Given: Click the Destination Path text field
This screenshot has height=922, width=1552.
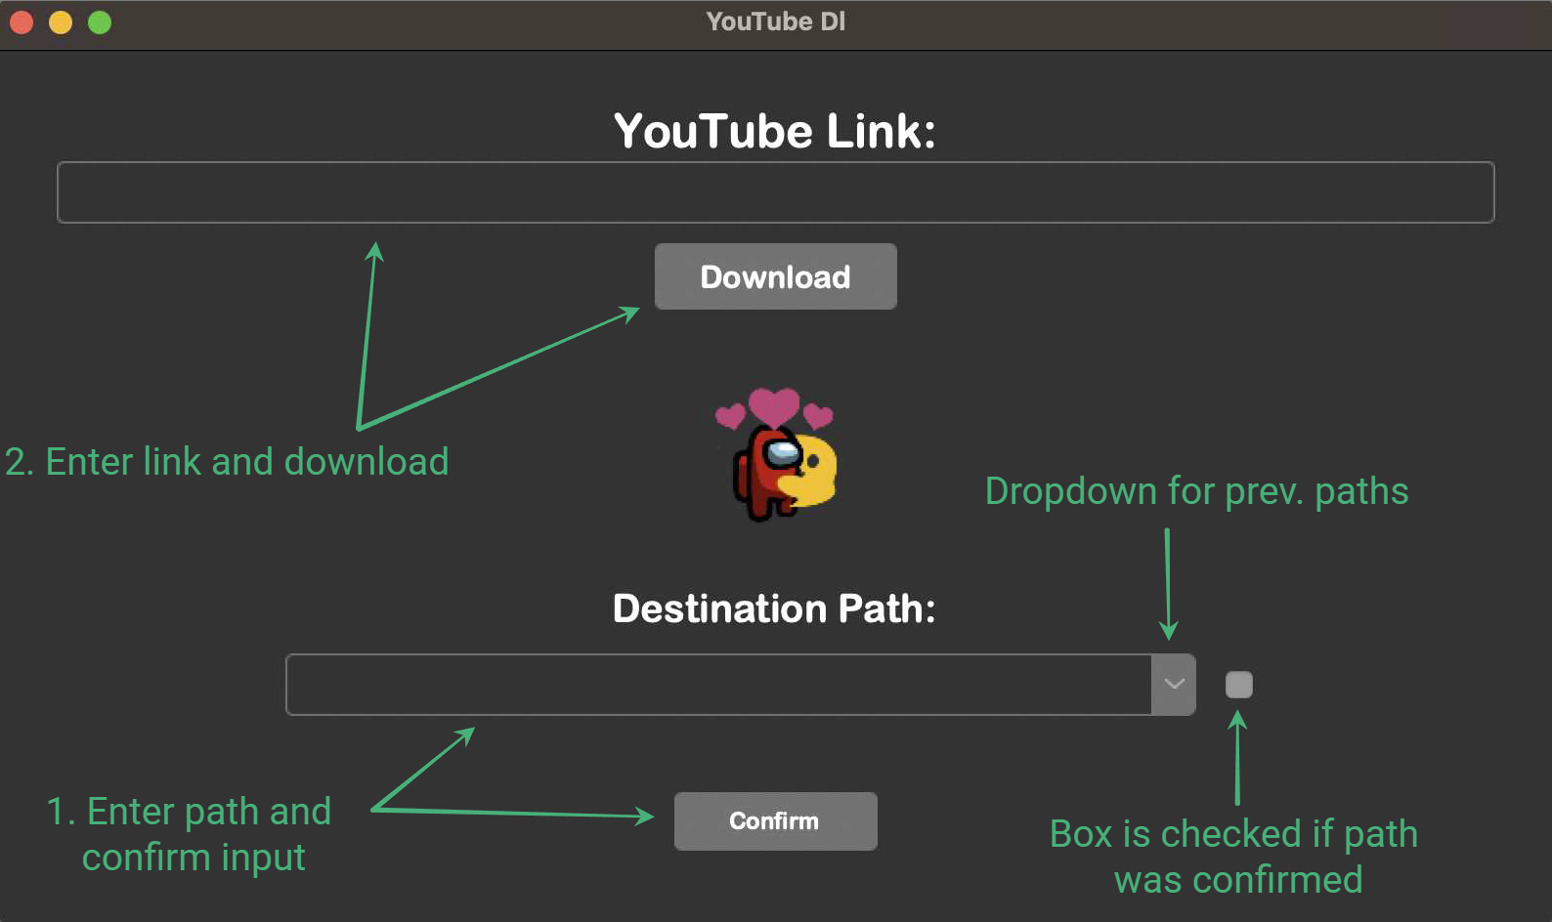Looking at the screenshot, I should 718,685.
